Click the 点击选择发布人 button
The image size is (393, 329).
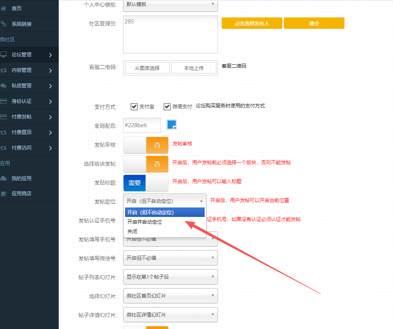point(252,23)
